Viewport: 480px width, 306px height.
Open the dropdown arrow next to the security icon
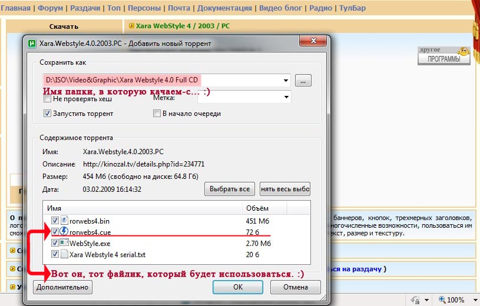point(426,300)
